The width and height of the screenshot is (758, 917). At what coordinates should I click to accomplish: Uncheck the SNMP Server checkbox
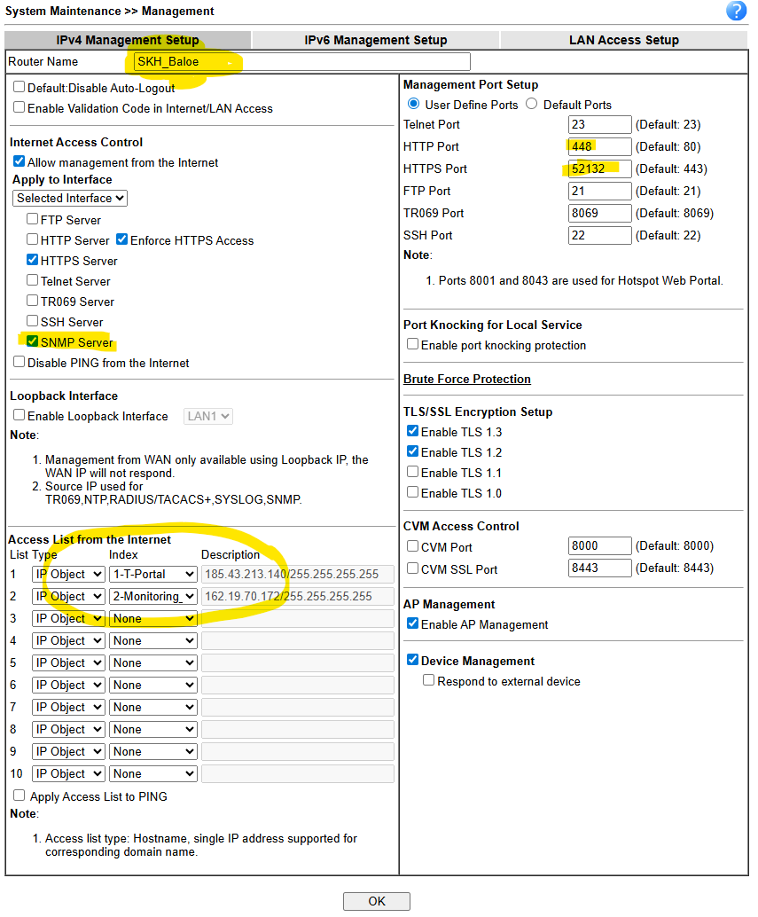tap(33, 341)
